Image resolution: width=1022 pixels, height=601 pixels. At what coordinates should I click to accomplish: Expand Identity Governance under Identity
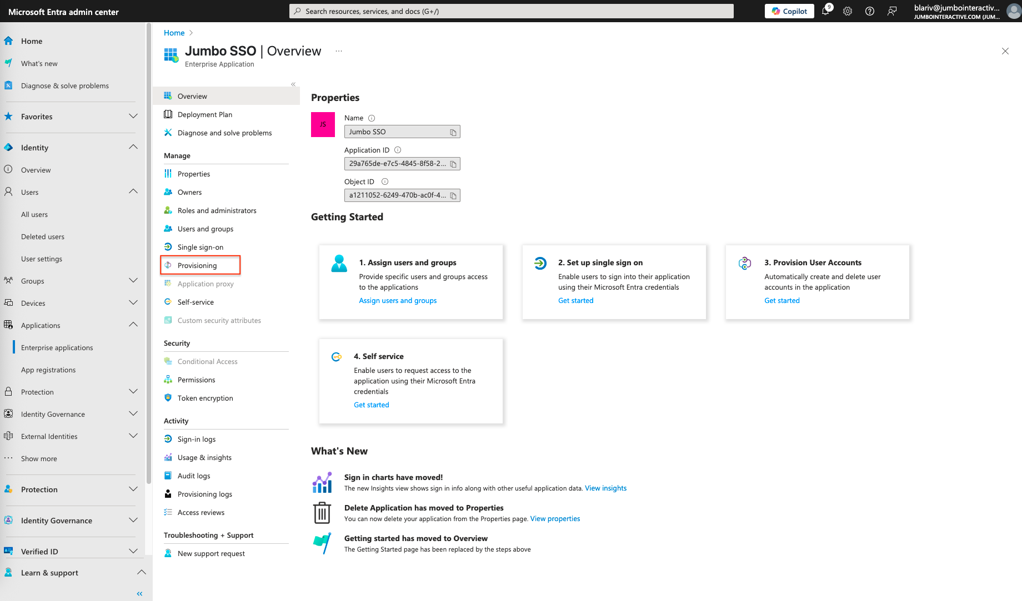tap(133, 413)
